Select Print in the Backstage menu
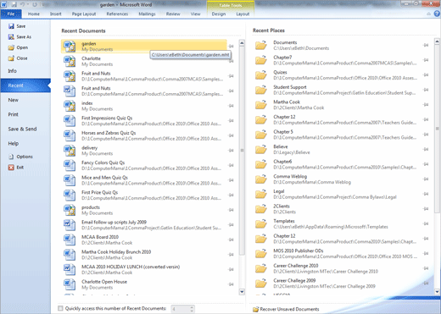 (14, 114)
